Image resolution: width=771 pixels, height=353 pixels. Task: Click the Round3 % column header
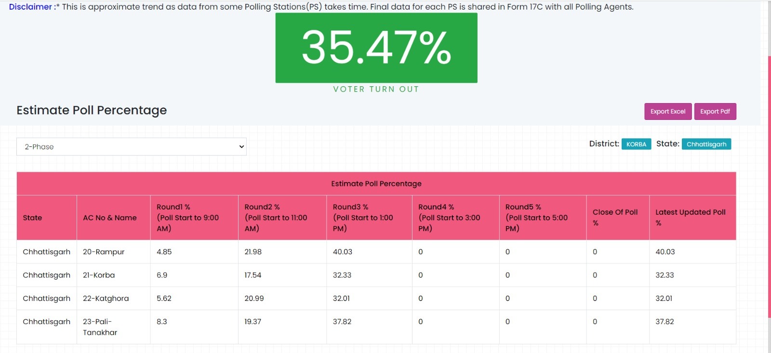(363, 218)
